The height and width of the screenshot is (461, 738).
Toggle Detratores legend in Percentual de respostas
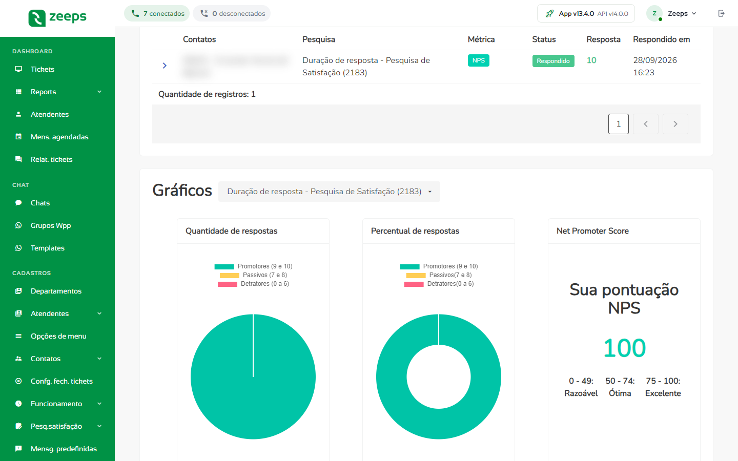[439, 284]
